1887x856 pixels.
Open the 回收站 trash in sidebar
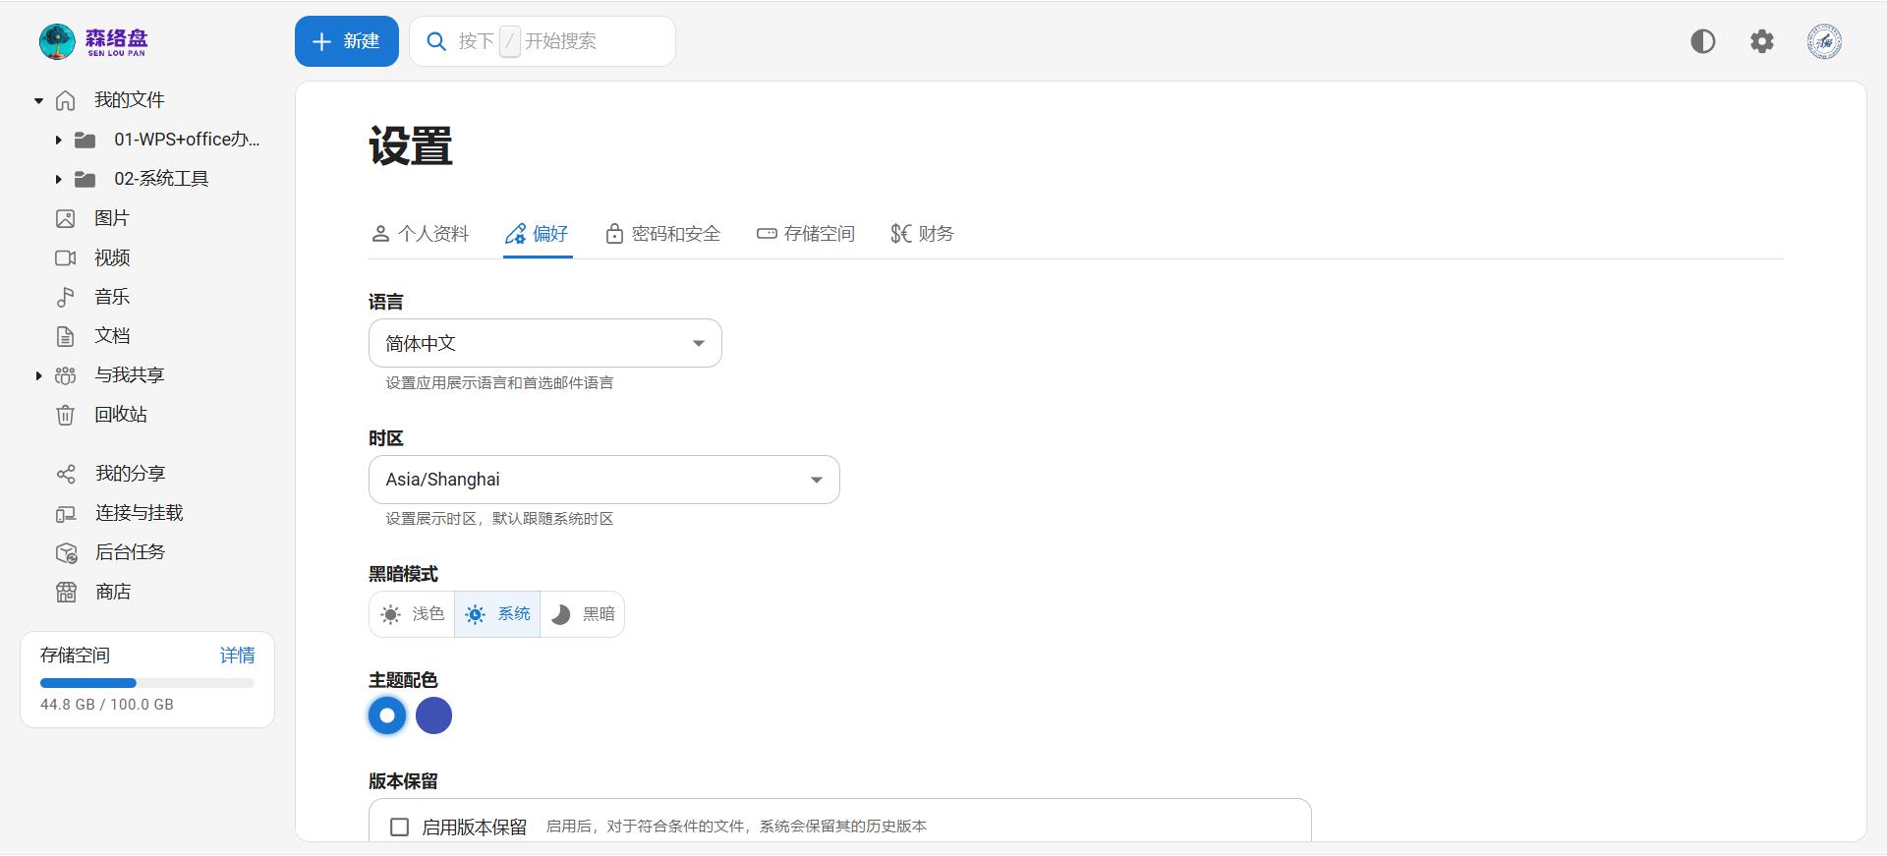[x=120, y=415]
